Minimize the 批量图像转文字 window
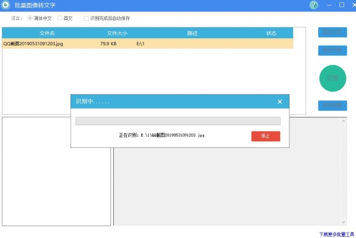This screenshot has height=238, width=356. 329,5
